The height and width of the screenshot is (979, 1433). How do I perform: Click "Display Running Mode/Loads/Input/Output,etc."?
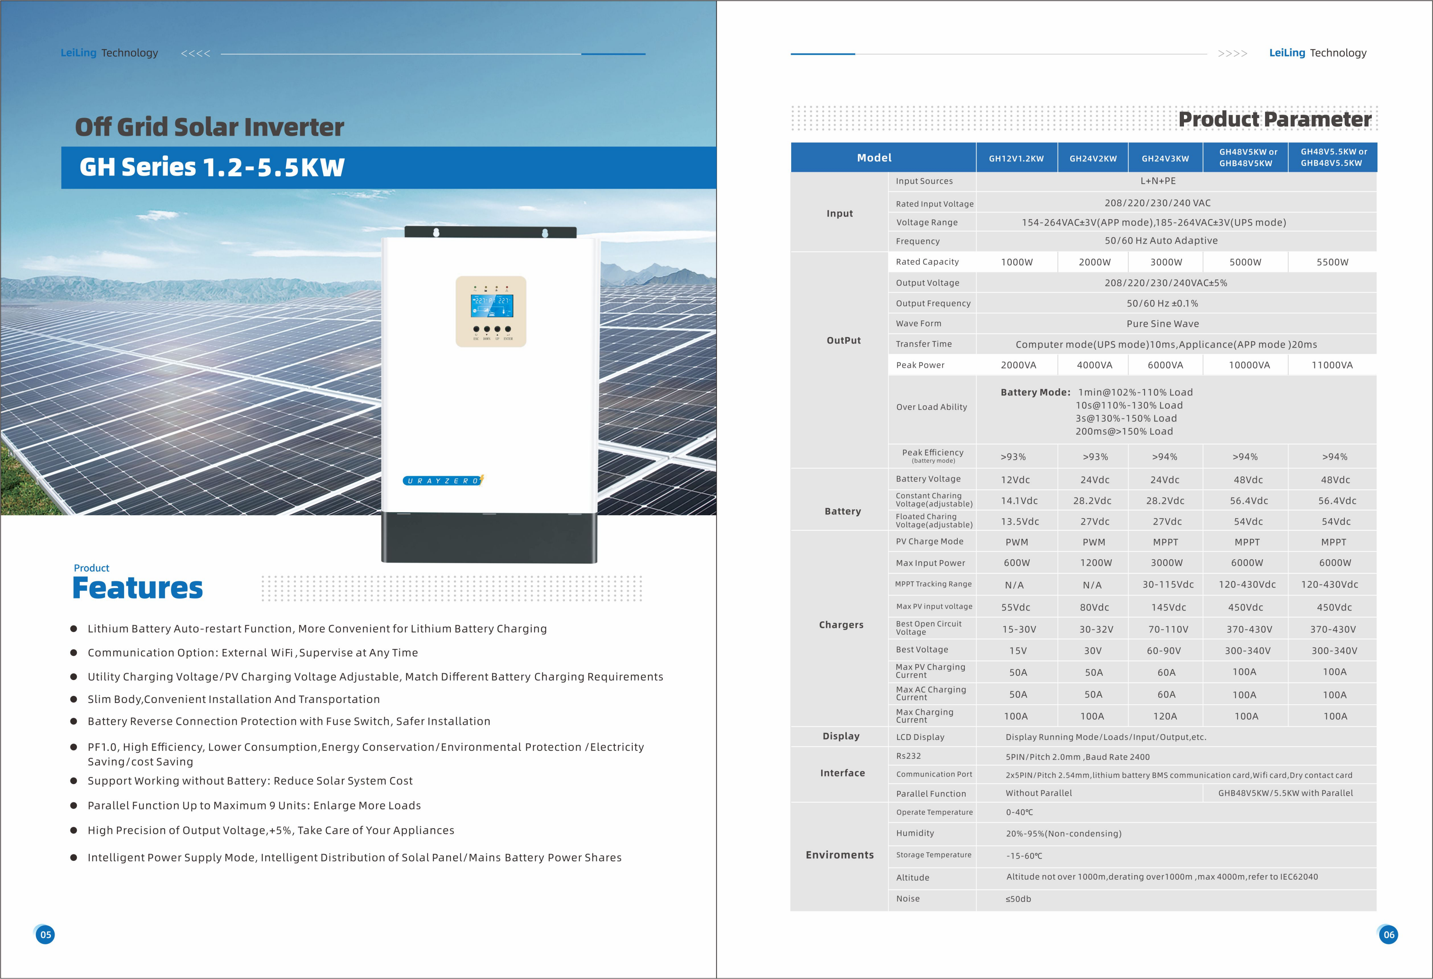point(1106,737)
